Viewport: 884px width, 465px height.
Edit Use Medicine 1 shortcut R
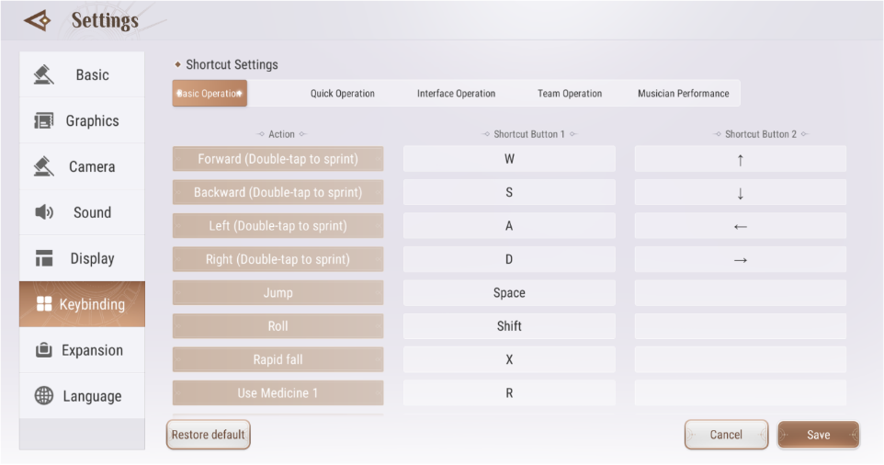[509, 392]
